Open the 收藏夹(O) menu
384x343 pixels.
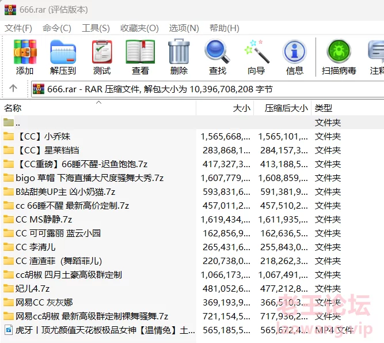pos(139,28)
